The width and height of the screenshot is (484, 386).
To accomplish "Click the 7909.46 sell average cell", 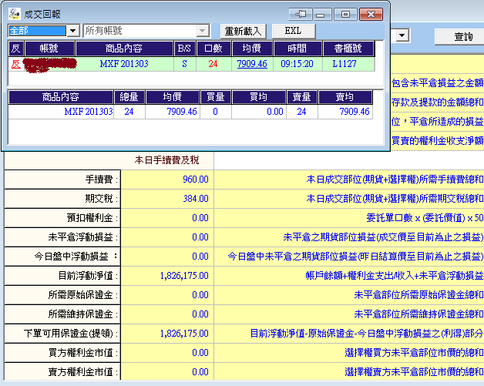I will [345, 112].
